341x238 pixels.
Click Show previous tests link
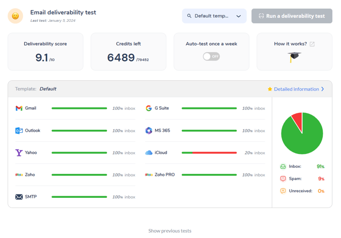tap(170, 231)
